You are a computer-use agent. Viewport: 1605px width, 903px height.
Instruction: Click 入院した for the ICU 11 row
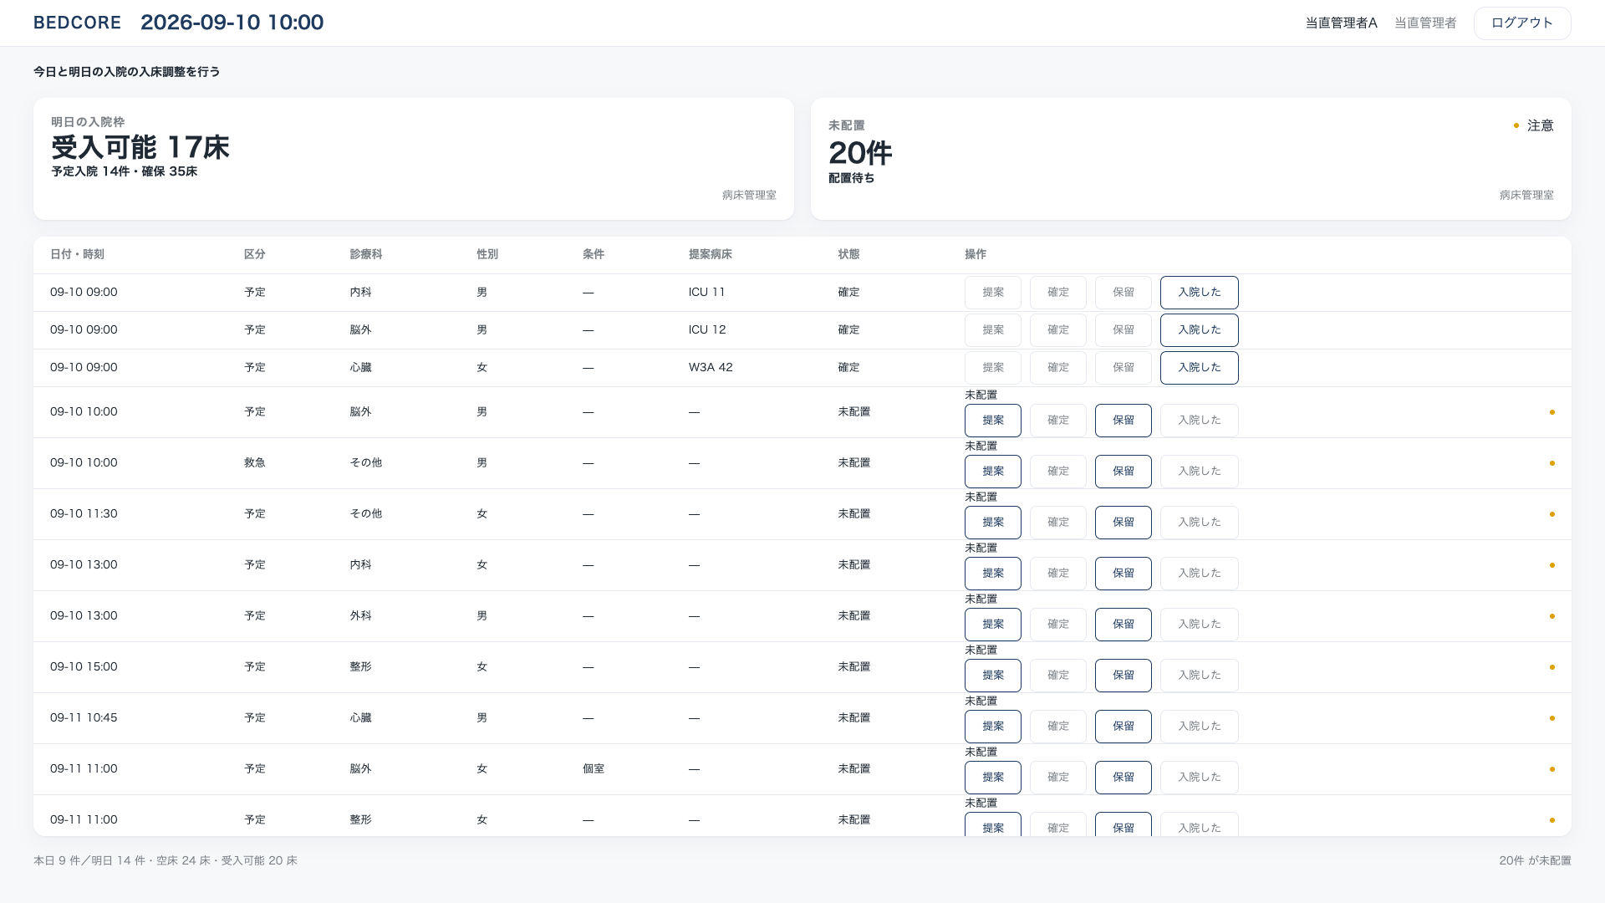1199,293
